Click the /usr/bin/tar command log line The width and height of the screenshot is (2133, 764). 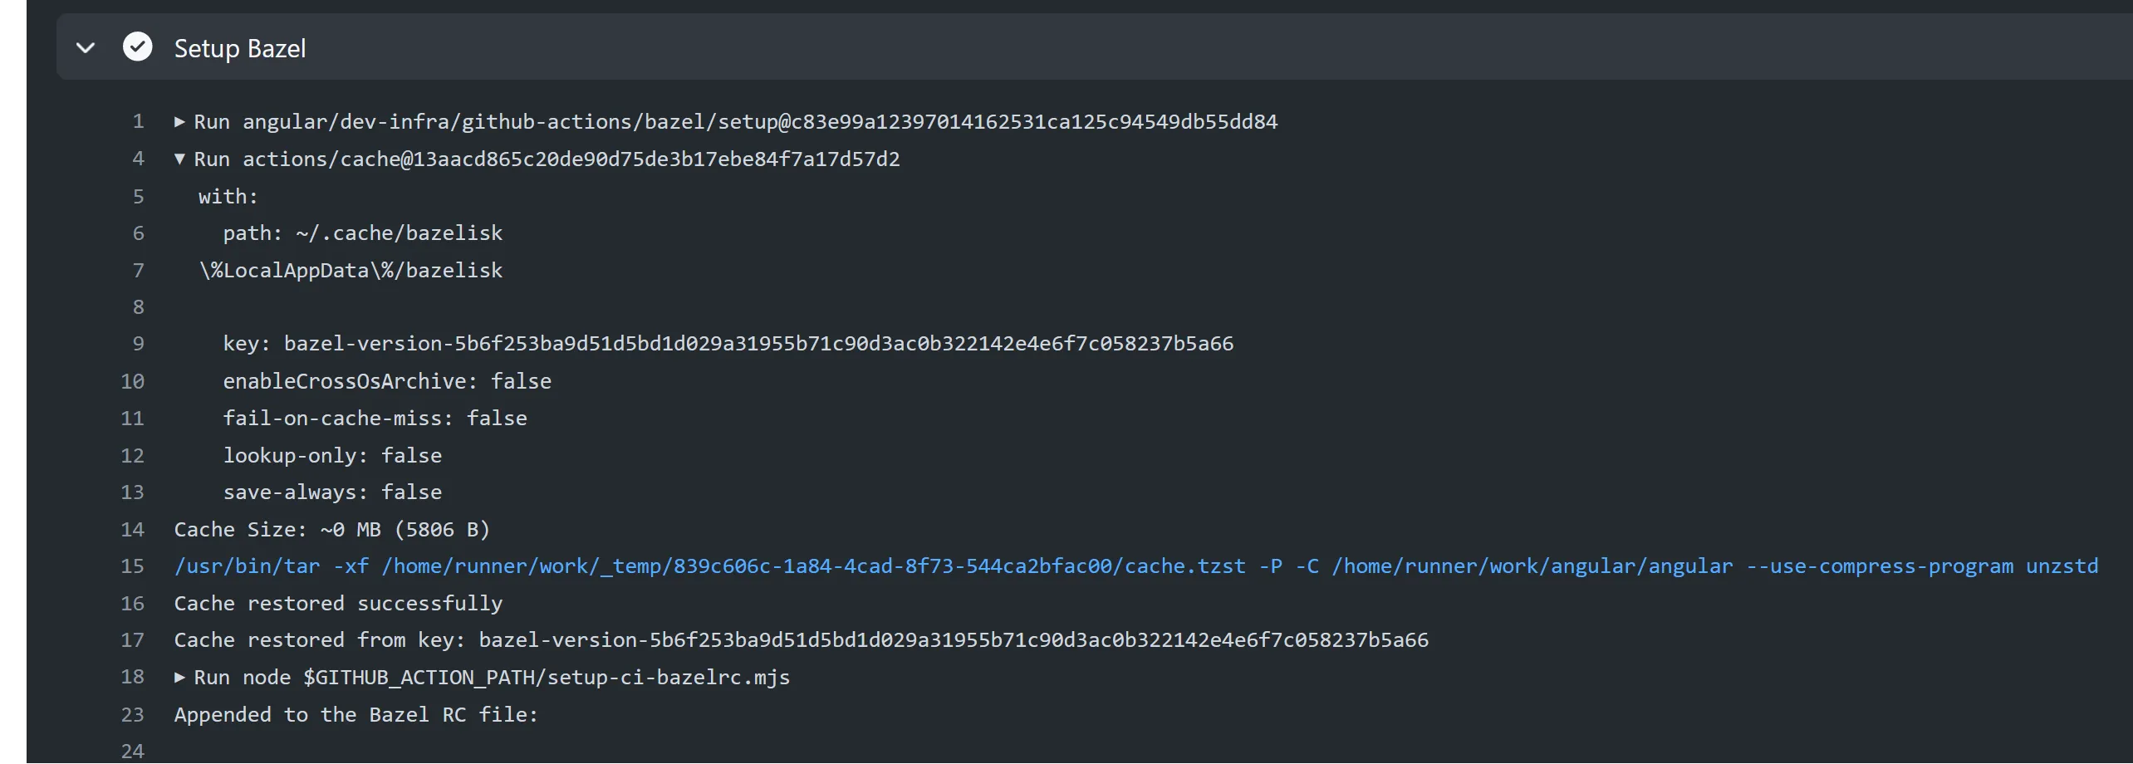(x=1135, y=566)
